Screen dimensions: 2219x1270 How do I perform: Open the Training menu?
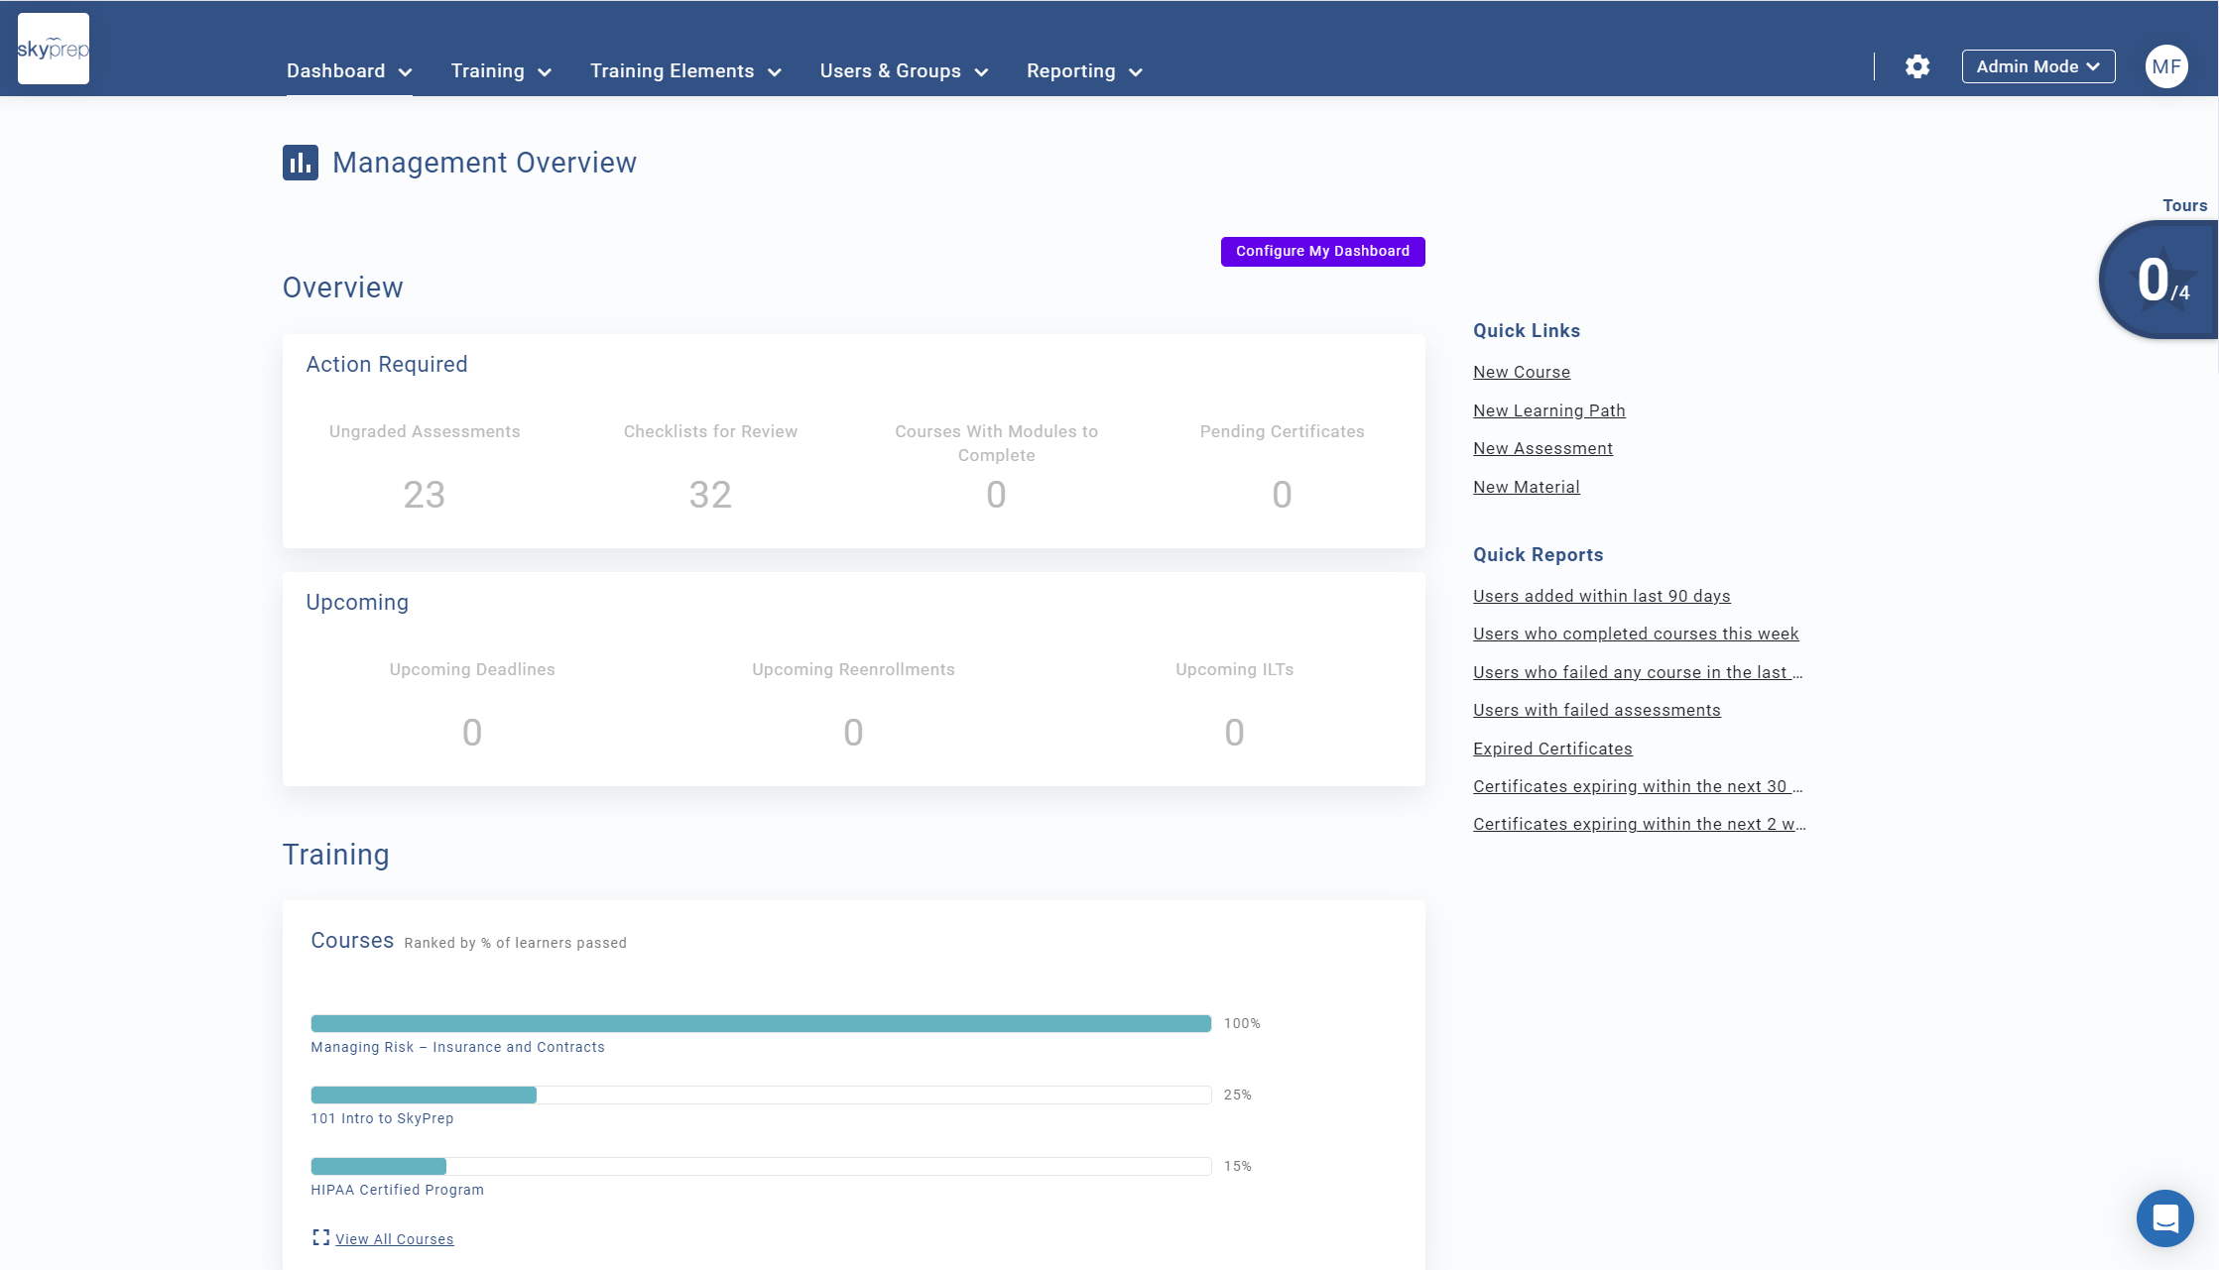[500, 71]
